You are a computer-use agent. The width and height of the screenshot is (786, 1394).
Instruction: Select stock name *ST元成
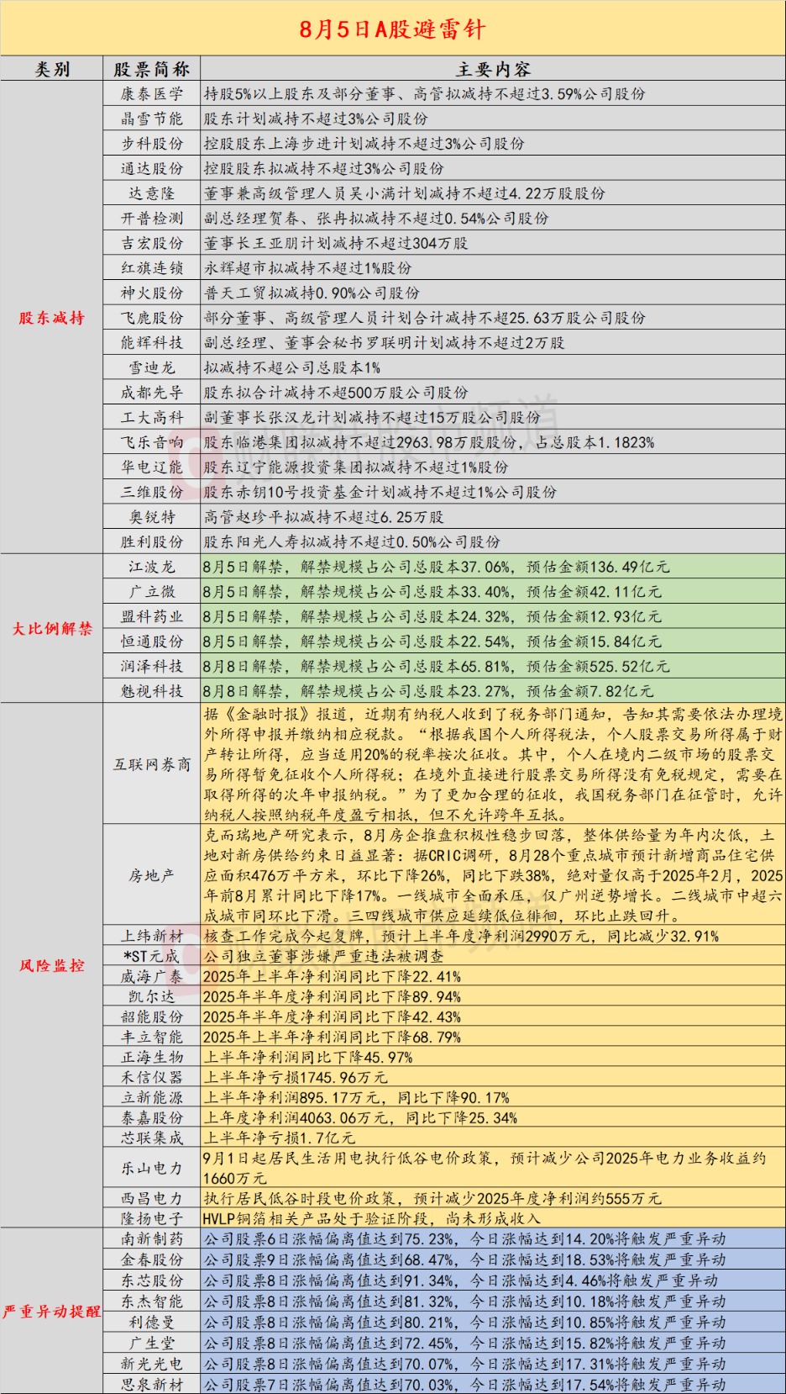152,956
